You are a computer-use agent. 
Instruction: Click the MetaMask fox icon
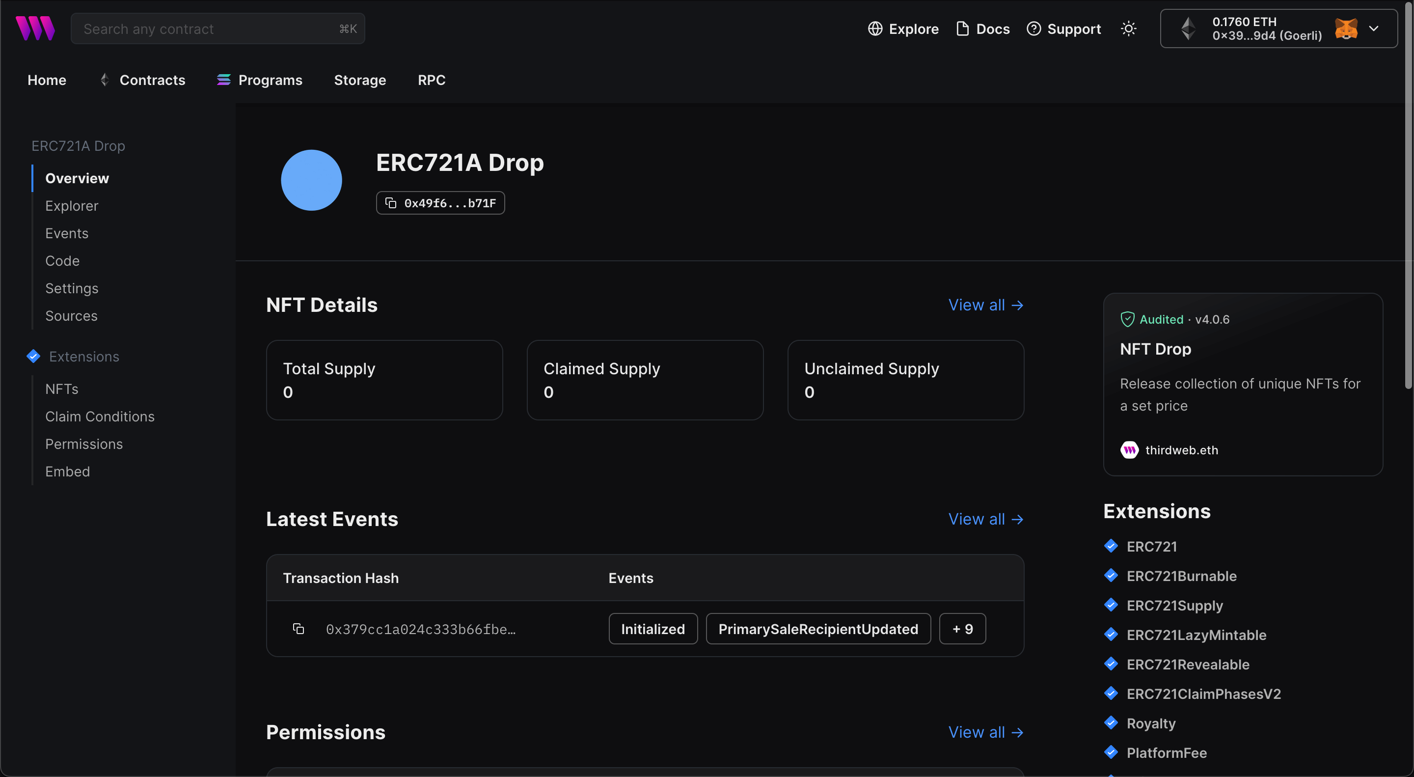(1346, 28)
